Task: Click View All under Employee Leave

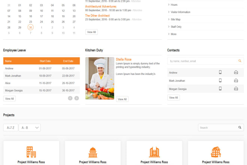Action: (9, 99)
